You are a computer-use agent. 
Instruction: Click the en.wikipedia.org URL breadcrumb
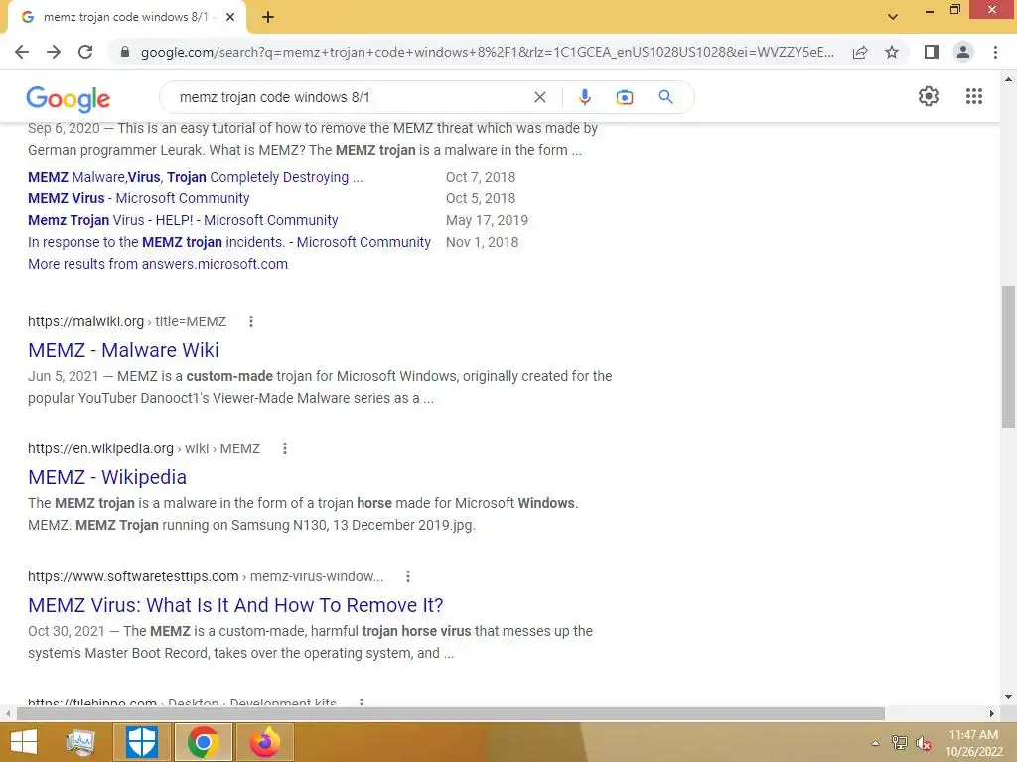coord(144,448)
